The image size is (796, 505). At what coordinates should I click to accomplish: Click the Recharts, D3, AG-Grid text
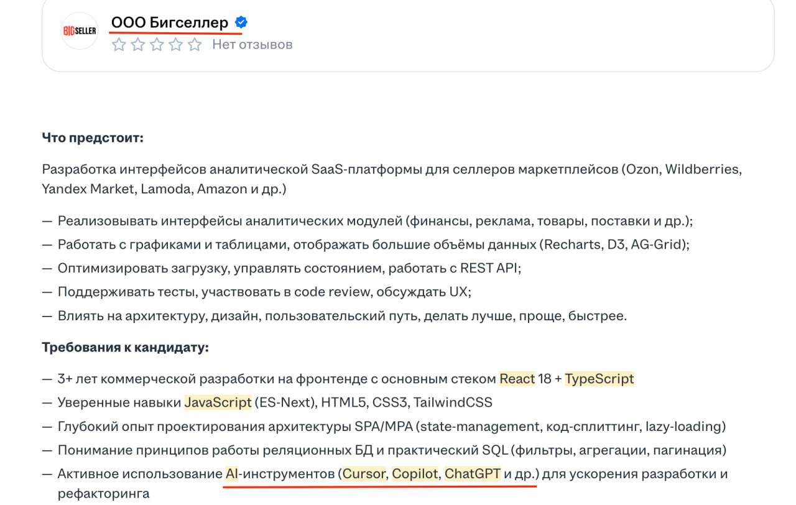click(614, 244)
